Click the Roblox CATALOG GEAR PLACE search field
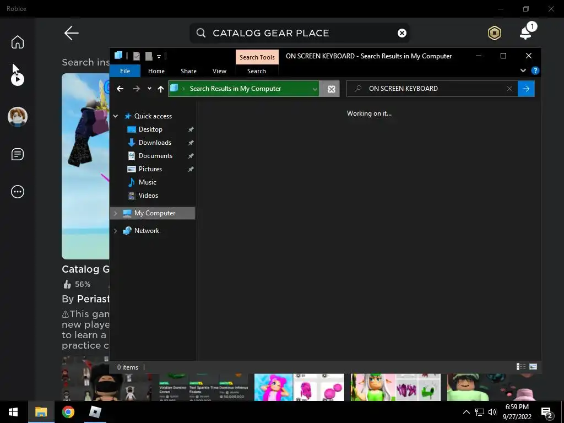The width and height of the screenshot is (564, 423). point(299,33)
